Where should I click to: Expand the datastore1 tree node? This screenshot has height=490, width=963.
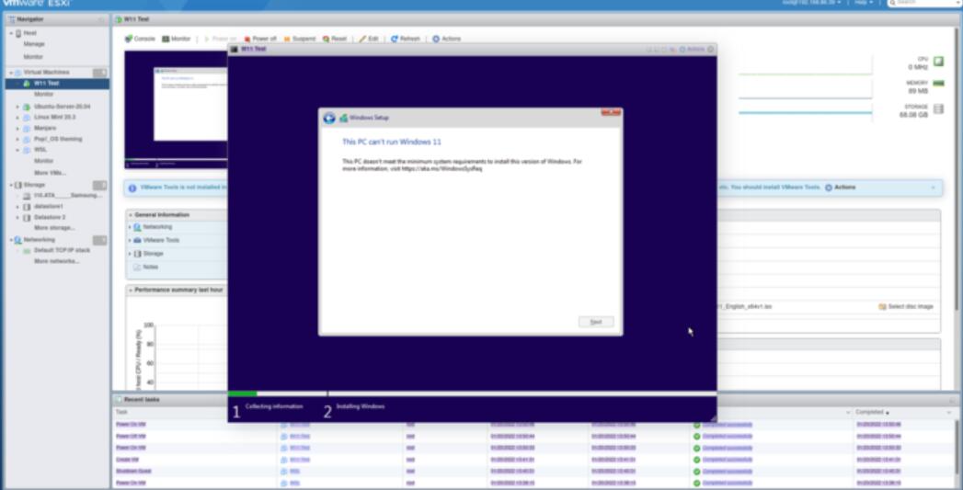pos(17,207)
